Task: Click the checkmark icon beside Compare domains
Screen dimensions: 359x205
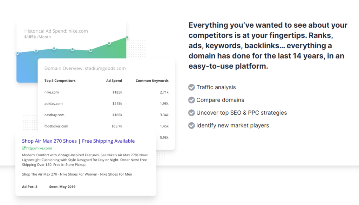Action: pos(191,100)
